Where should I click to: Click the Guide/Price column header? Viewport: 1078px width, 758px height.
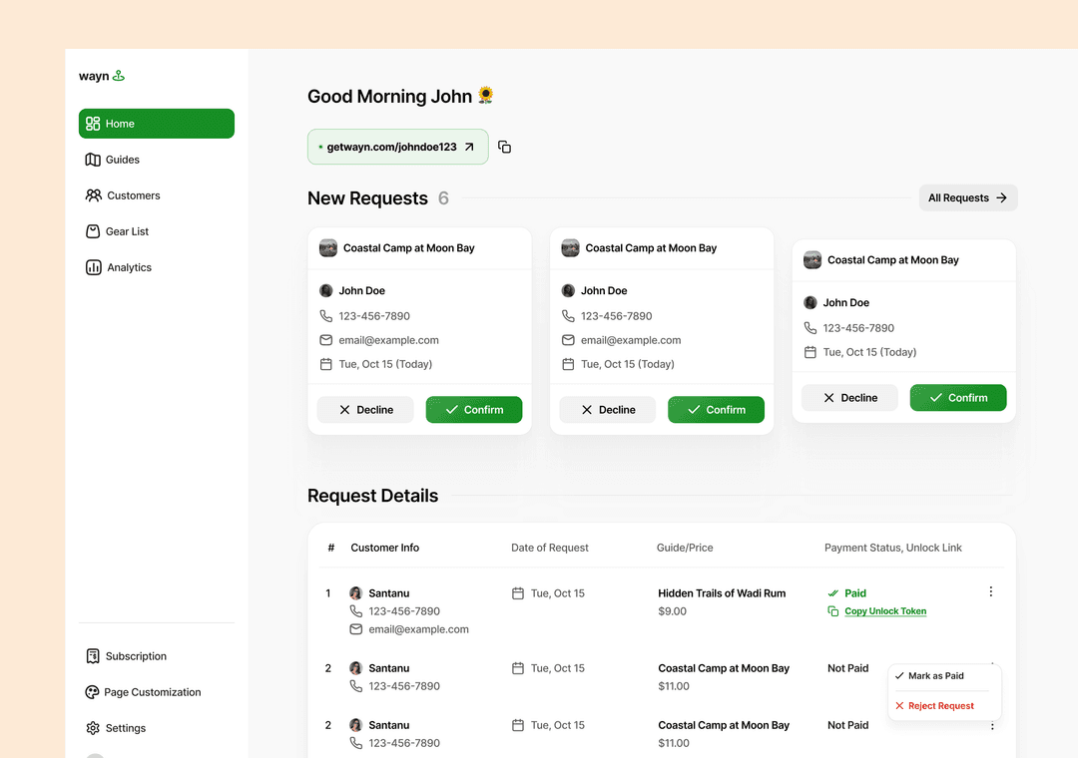coord(685,548)
